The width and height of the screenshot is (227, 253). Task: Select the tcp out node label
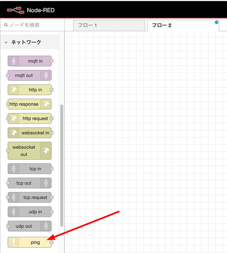24,183
